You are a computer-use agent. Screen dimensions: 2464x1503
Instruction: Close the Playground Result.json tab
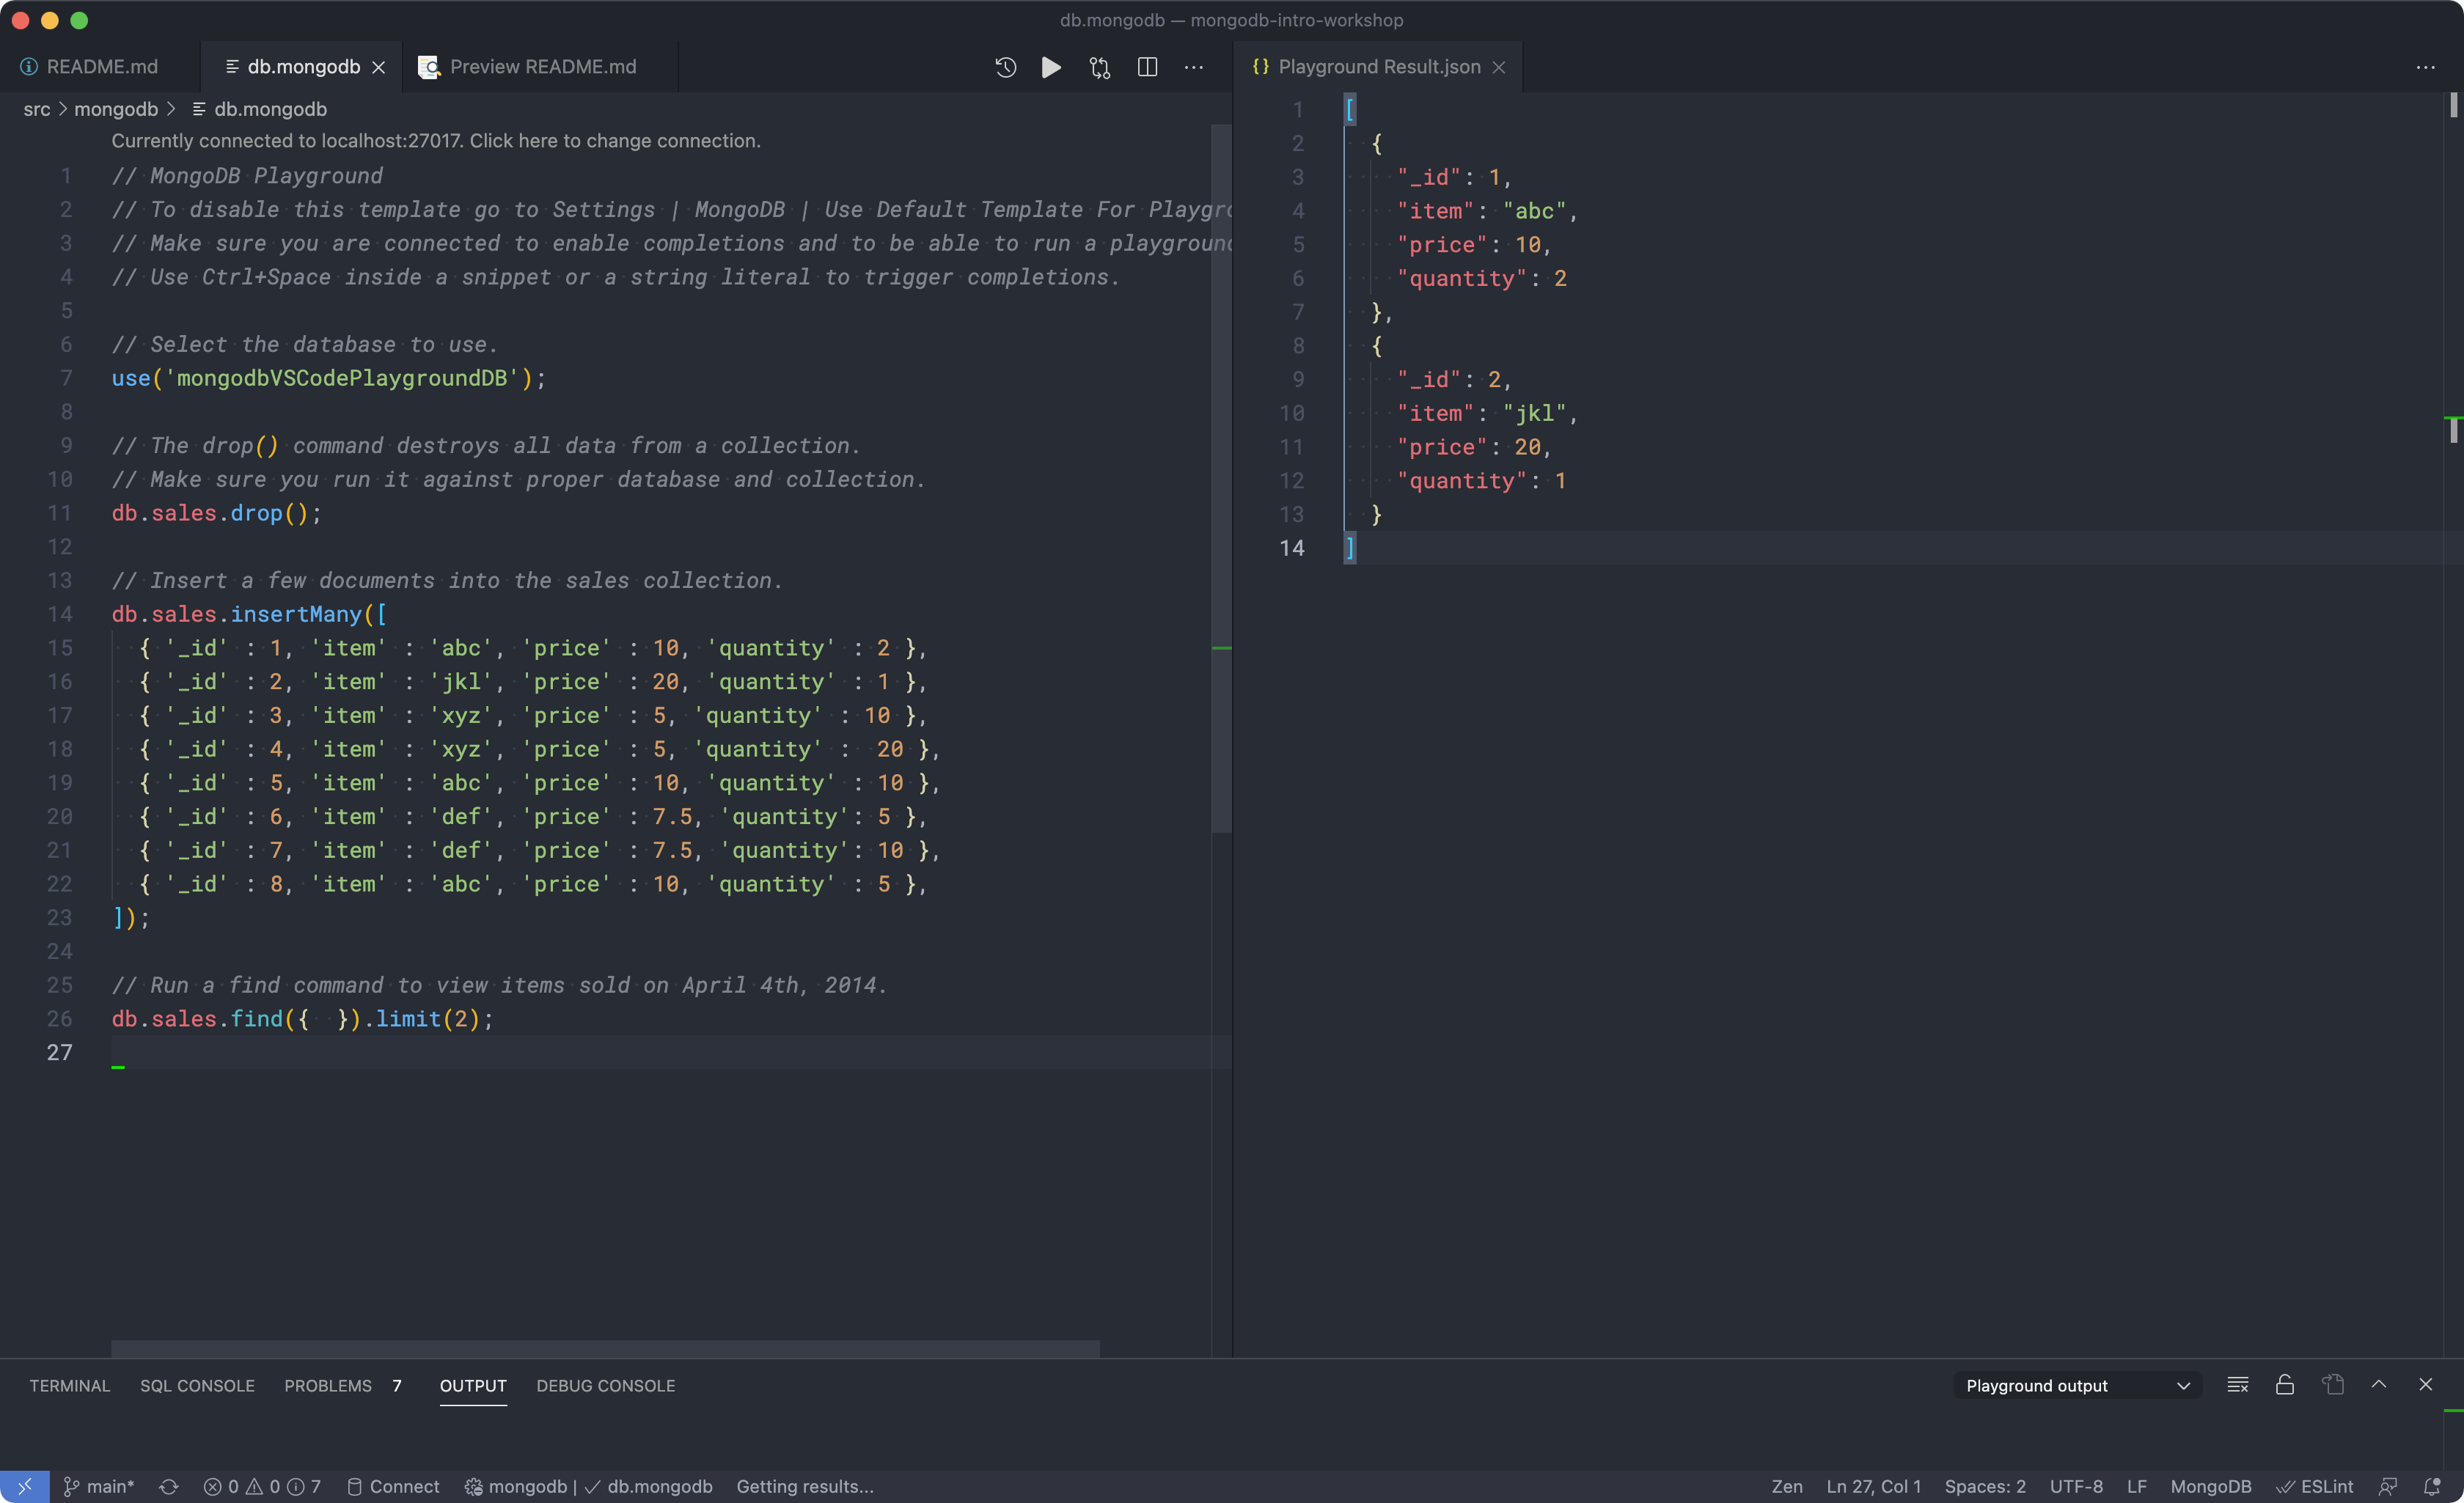tap(1498, 67)
